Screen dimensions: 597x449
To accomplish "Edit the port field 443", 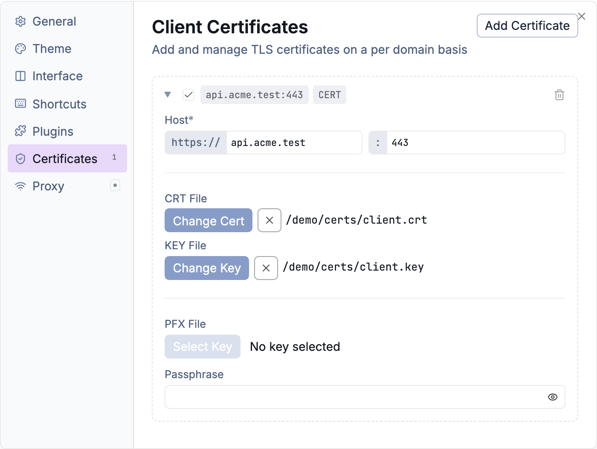I will pyautogui.click(x=476, y=143).
